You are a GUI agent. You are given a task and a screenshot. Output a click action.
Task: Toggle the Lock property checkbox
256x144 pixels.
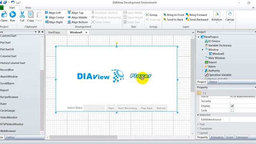[232, 110]
